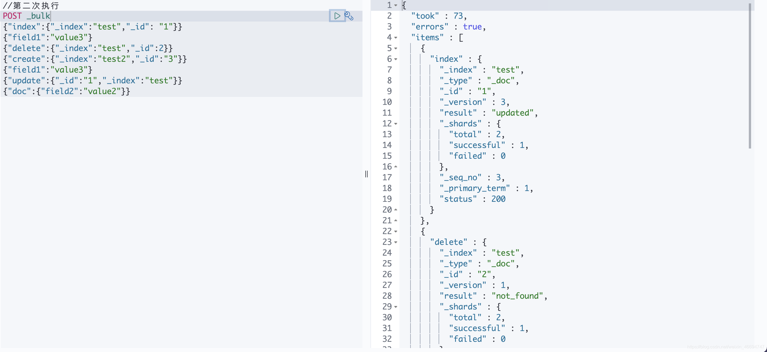Image resolution: width=767 pixels, height=352 pixels.
Task: Click the first {"field1":"value3"} line
Action: (x=48, y=37)
